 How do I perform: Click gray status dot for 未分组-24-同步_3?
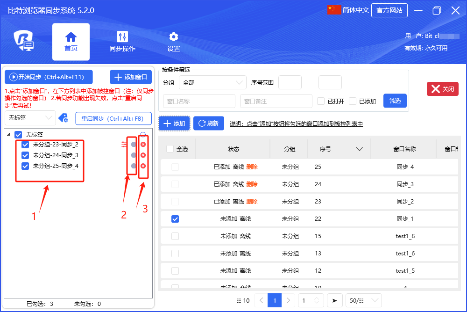pyautogui.click(x=134, y=155)
